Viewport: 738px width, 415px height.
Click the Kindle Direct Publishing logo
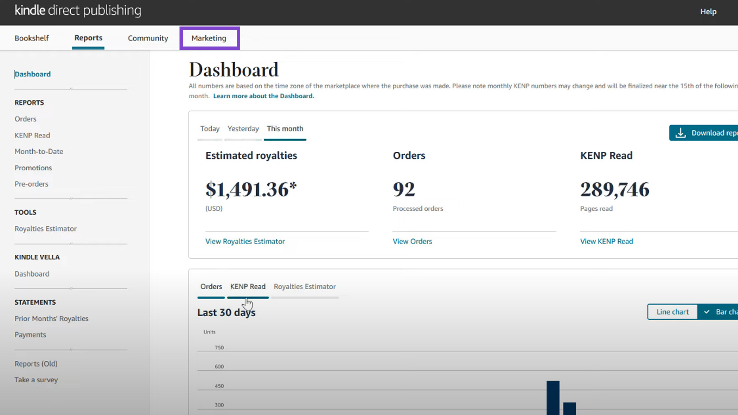pos(78,10)
